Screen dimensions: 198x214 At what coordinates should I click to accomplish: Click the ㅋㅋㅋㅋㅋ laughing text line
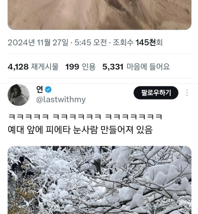85,117
